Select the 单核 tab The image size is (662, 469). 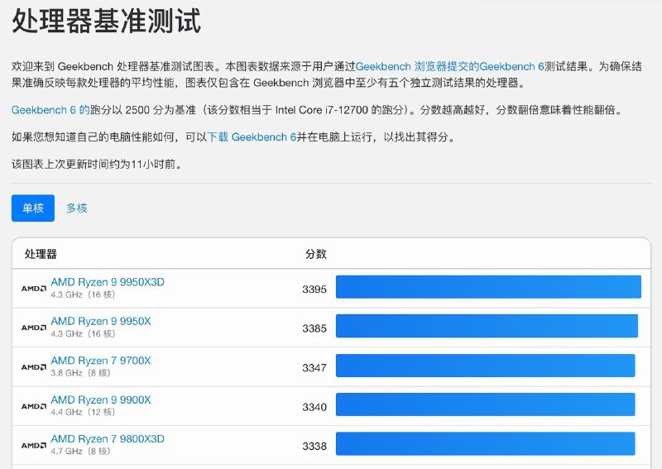pyautogui.click(x=33, y=208)
